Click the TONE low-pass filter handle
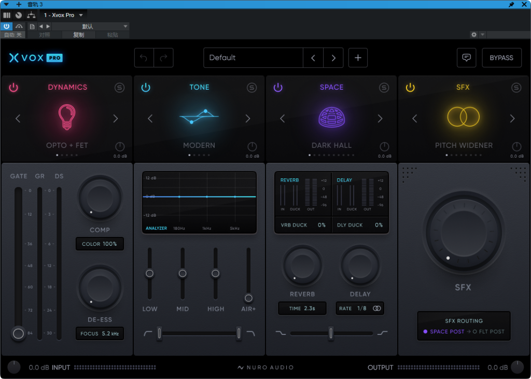 (239, 333)
